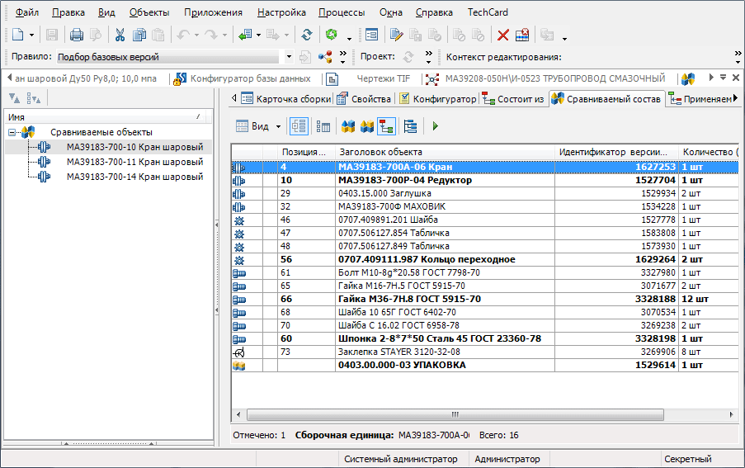Select MA39183-700-14 Кран шаровый tree item
The image size is (745, 468).
click(x=134, y=177)
